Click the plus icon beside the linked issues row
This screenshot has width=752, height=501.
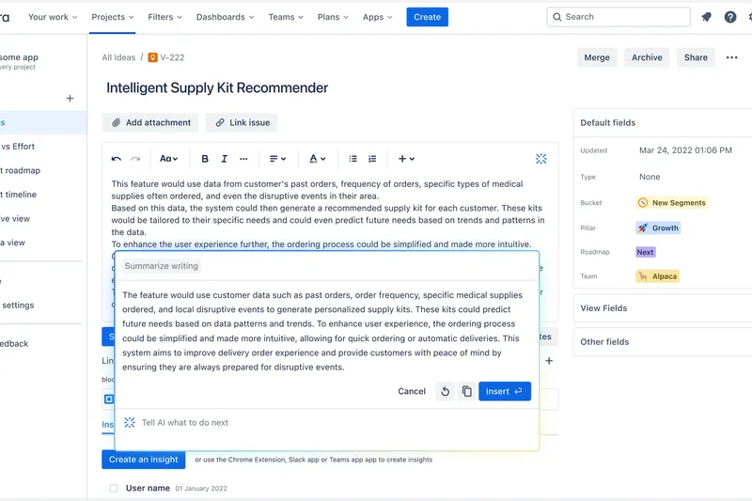pos(549,361)
